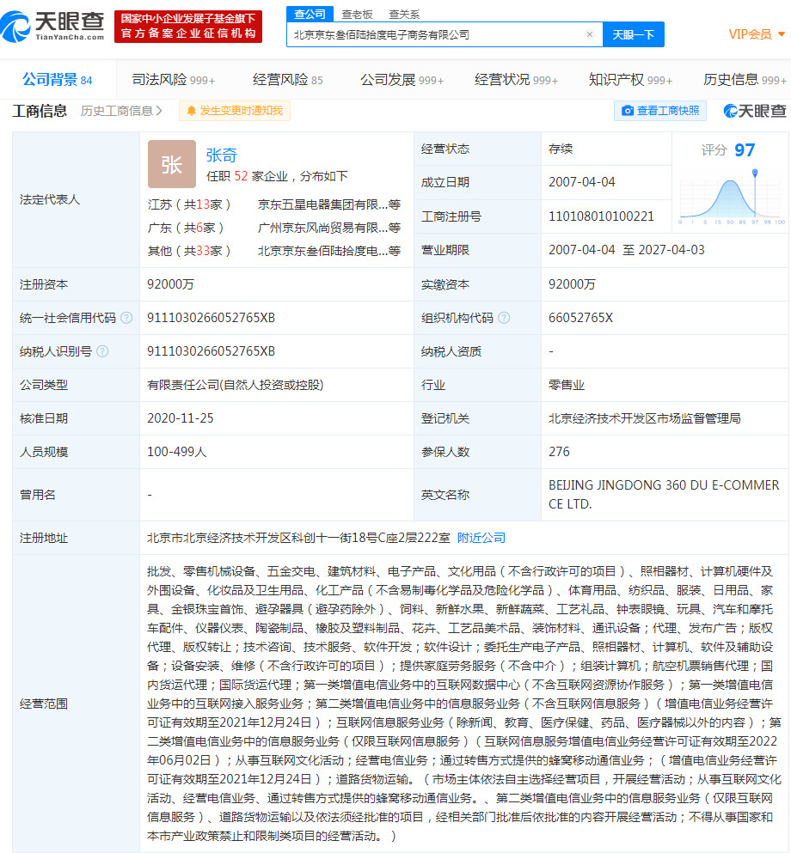
Task: Switch to the 查关系 search tab
Action: click(x=404, y=14)
